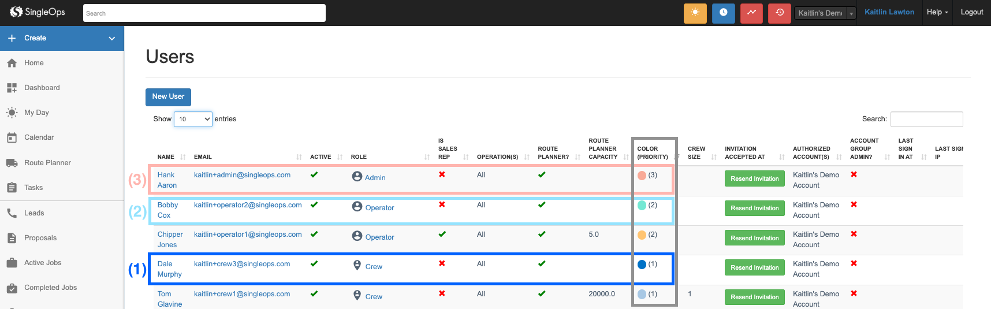Click the yellow sun icon in top bar

695,13
